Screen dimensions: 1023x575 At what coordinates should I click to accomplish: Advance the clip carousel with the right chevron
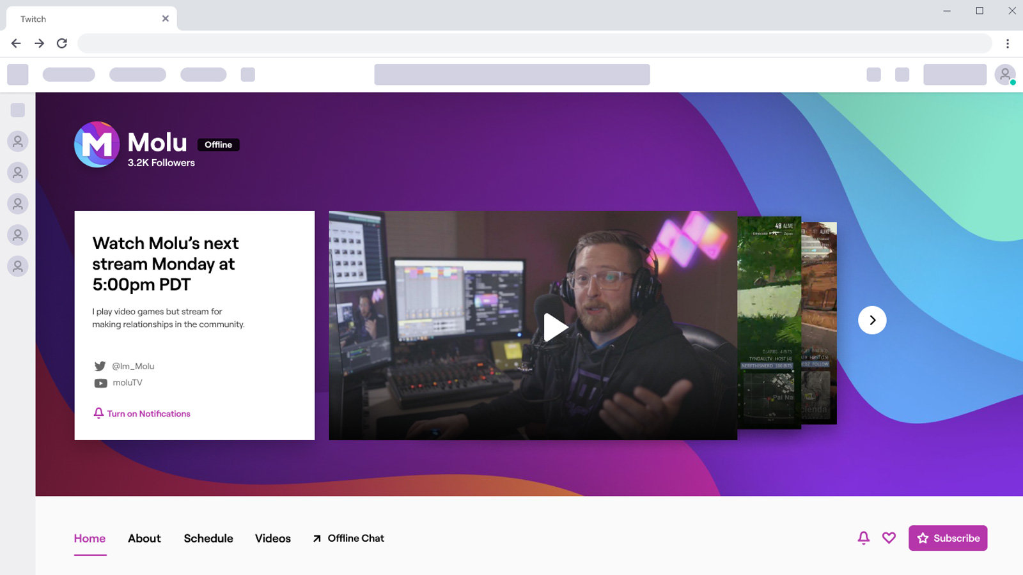point(872,320)
